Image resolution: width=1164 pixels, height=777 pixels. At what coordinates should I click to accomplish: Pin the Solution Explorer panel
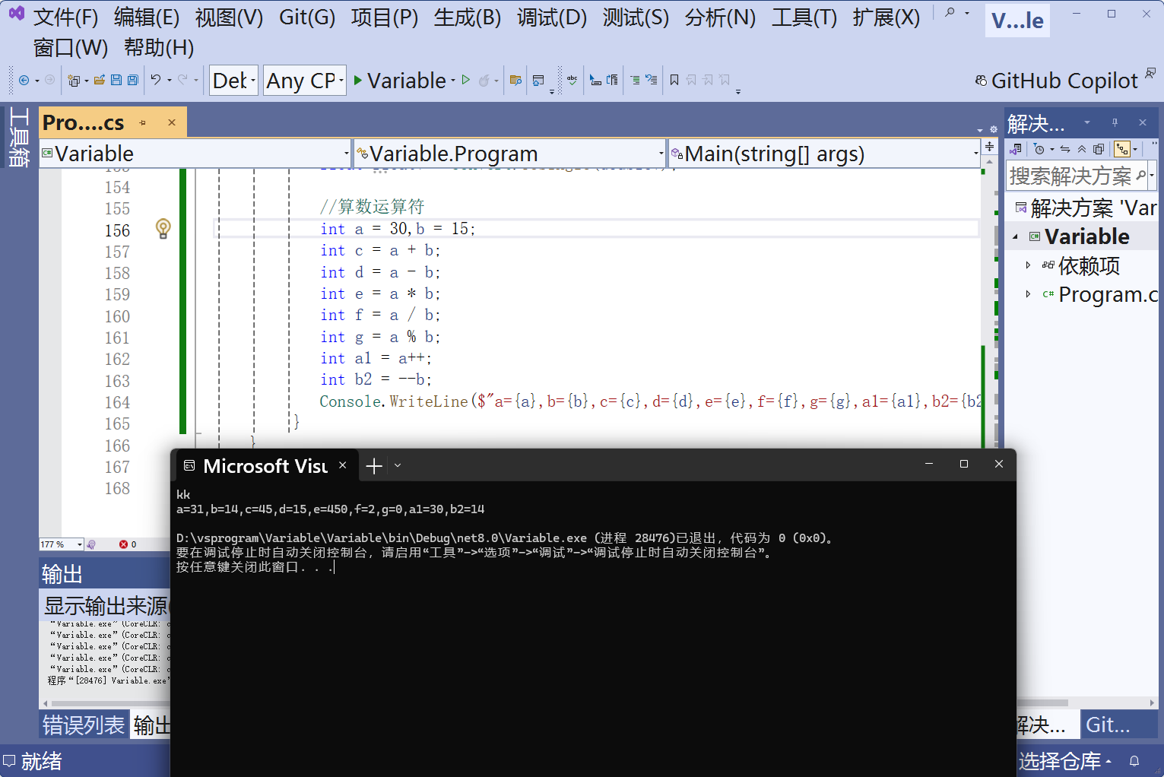click(x=1115, y=122)
